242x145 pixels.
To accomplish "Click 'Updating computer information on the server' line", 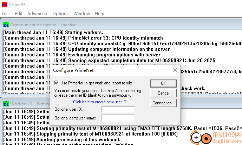I will coord(86,49).
